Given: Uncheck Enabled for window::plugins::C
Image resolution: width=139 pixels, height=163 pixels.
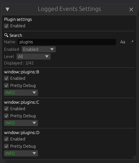Looking at the screenshot, I should click(6, 109).
